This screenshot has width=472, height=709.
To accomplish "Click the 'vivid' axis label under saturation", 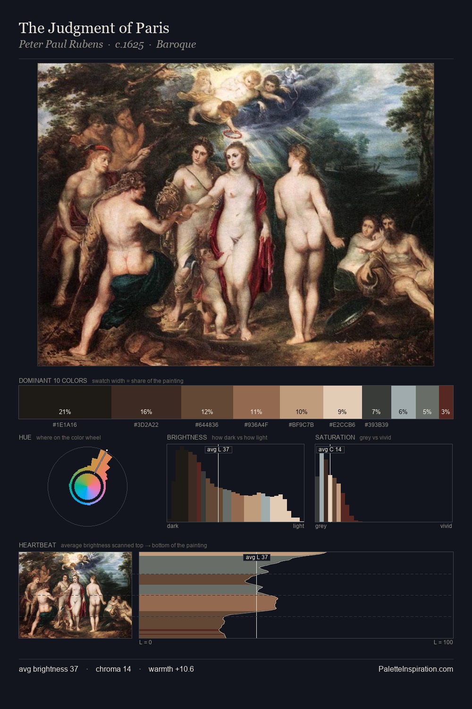I will pos(446,526).
